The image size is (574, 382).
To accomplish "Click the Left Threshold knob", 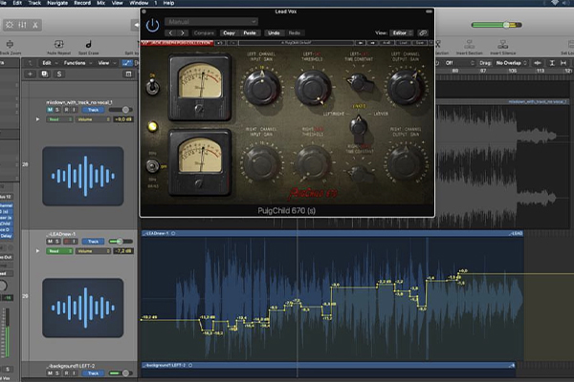I will pos(313,87).
